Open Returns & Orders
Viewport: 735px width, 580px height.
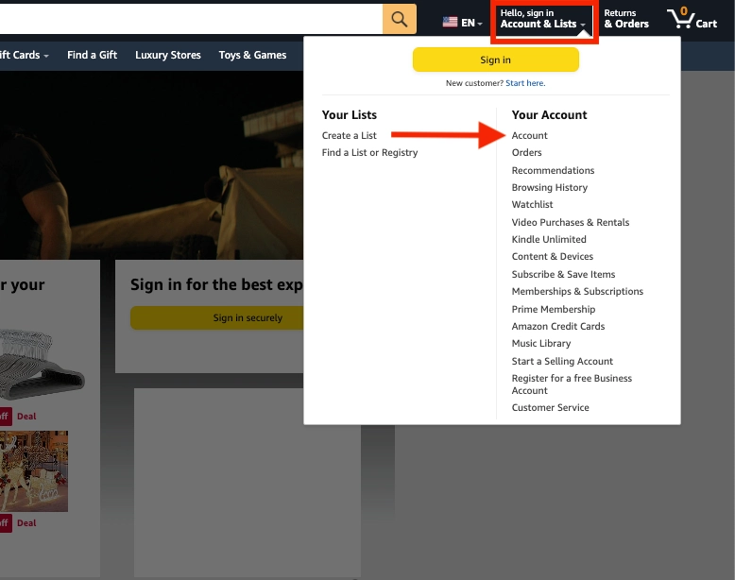[626, 19]
